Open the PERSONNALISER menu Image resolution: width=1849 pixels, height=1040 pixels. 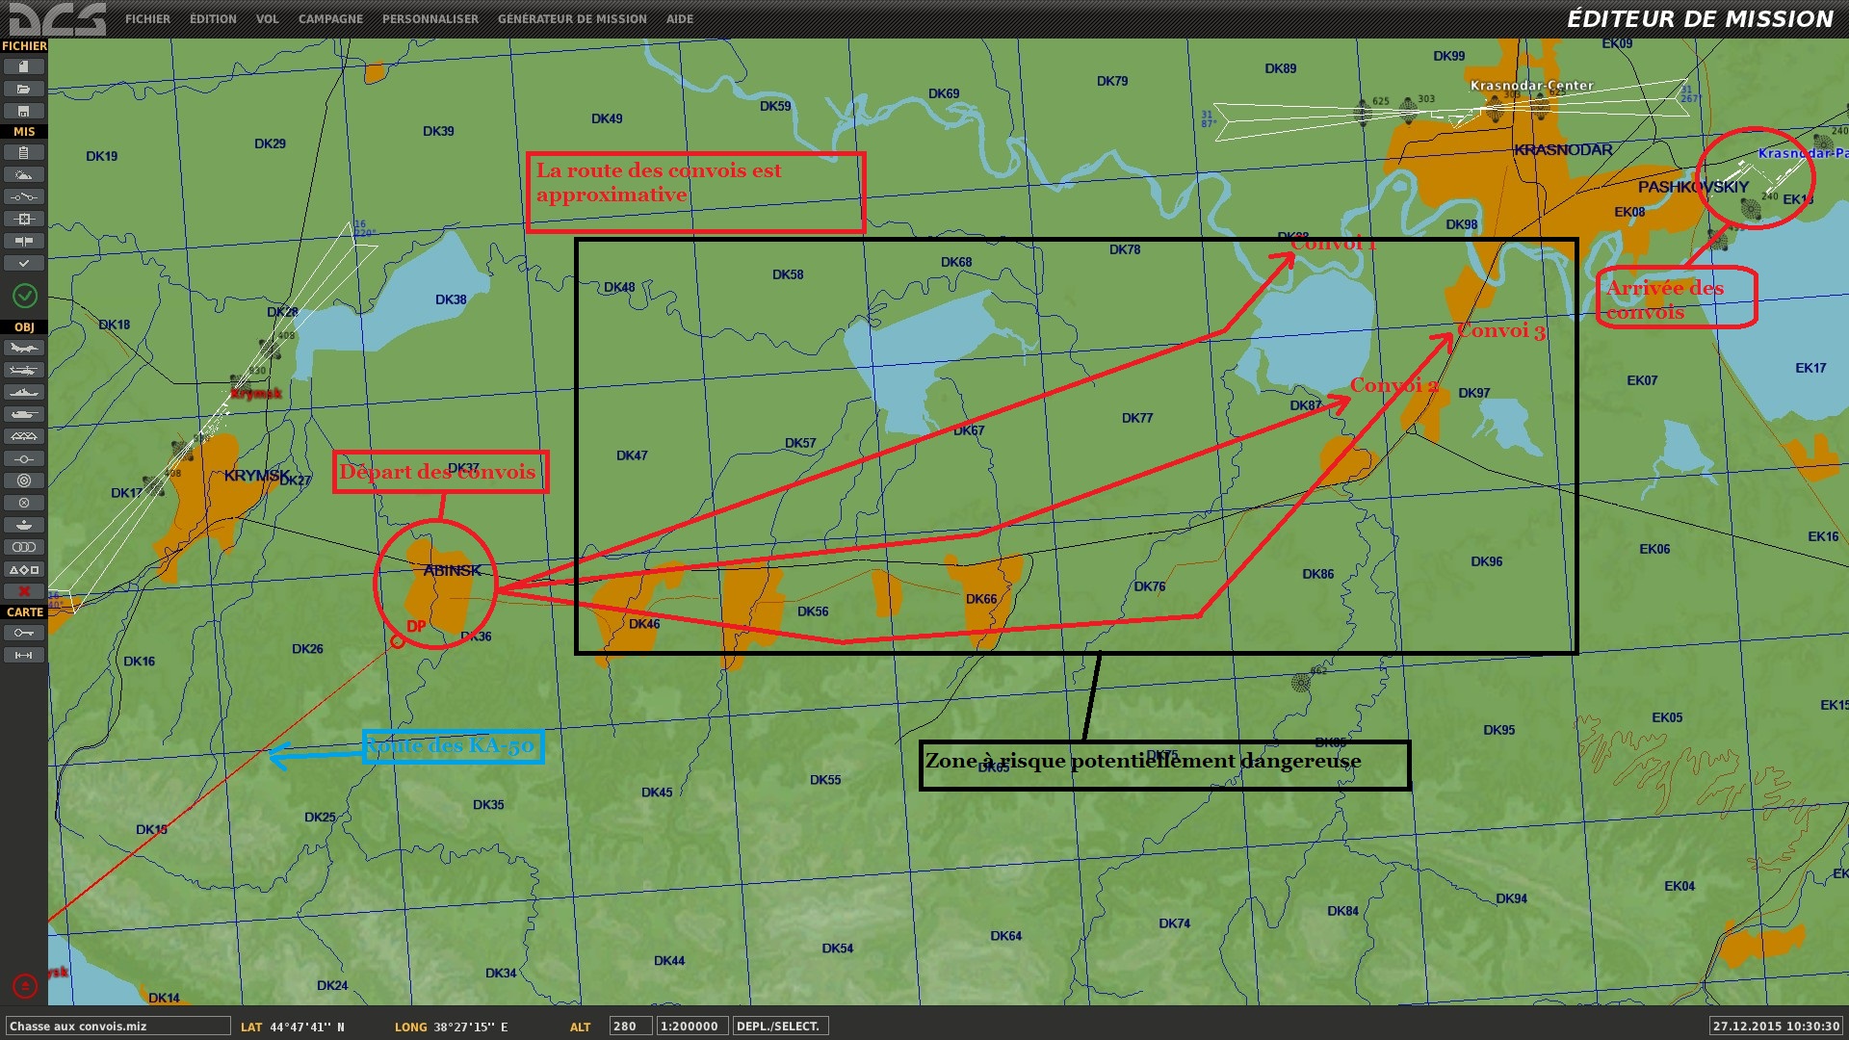pyautogui.click(x=430, y=19)
